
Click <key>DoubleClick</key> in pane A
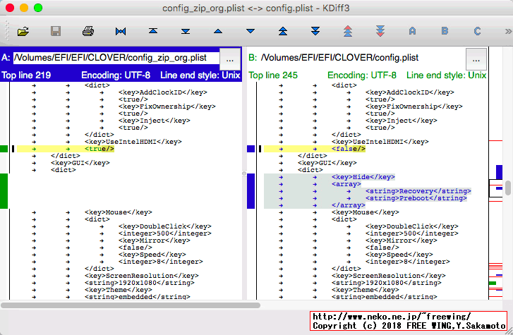point(165,226)
